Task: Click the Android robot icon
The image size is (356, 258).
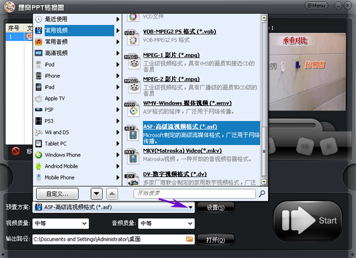Action: pyautogui.click(x=39, y=166)
